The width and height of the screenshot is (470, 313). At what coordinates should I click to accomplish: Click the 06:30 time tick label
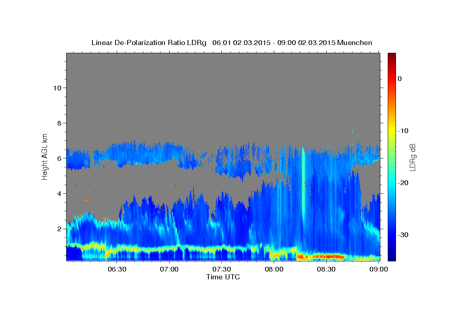tap(117, 270)
